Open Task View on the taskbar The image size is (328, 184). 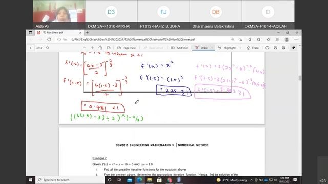tap(119, 180)
